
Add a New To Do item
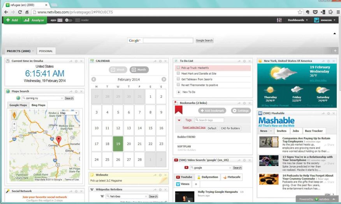(x=186, y=92)
